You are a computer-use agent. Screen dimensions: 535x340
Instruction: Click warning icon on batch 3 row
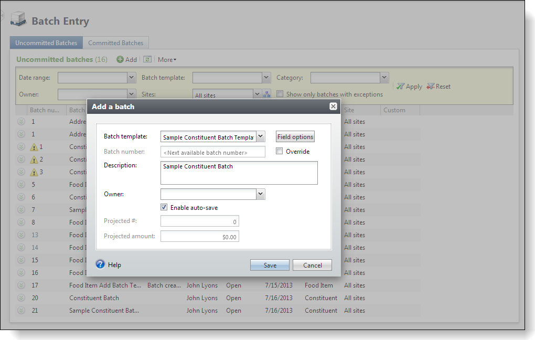(x=34, y=173)
